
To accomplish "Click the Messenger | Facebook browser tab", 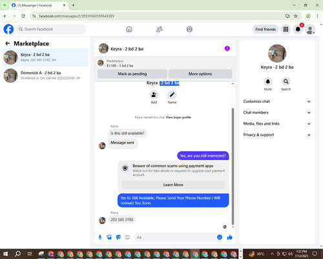I will tap(39, 5).
